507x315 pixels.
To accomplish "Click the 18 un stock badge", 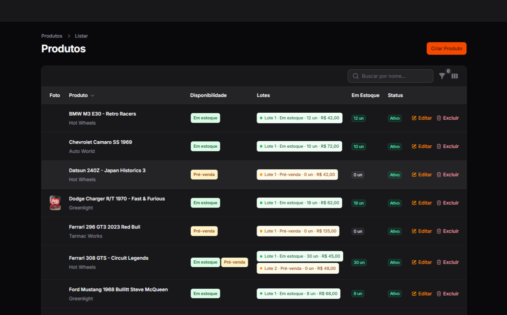I will 359,203.
